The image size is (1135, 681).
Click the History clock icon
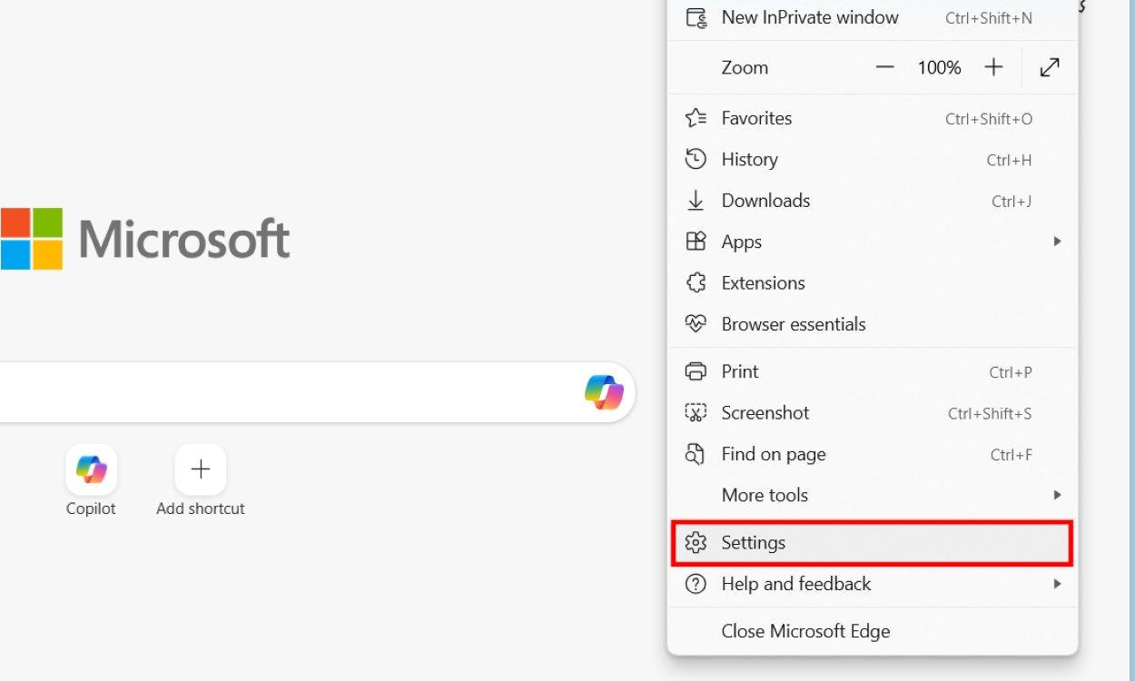pyautogui.click(x=696, y=159)
